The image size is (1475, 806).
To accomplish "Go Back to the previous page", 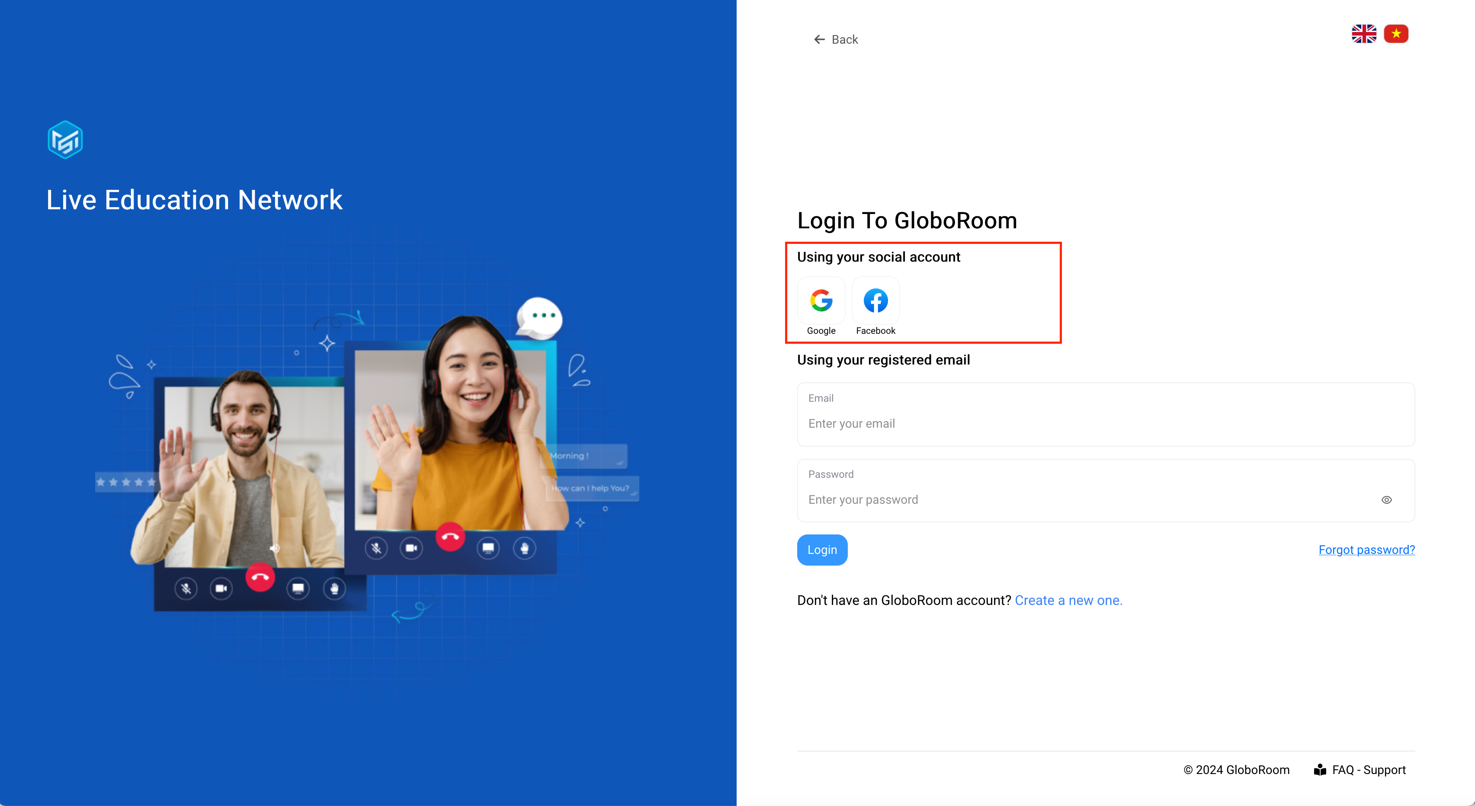I will tap(845, 39).
